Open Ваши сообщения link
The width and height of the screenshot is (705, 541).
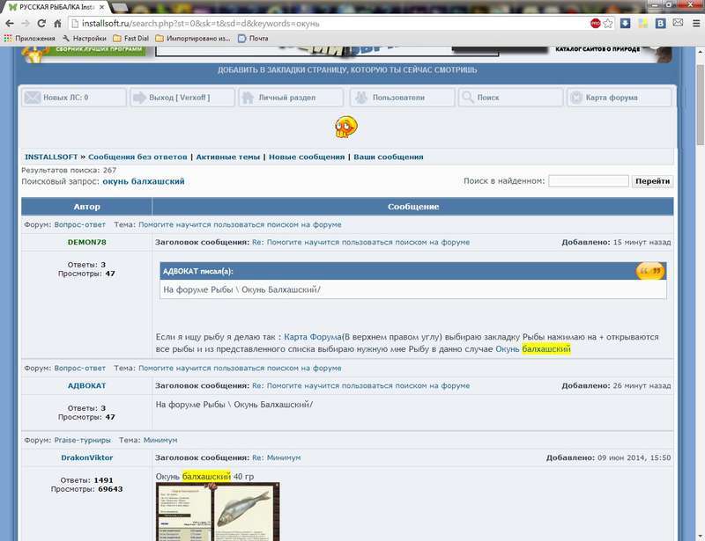(389, 157)
